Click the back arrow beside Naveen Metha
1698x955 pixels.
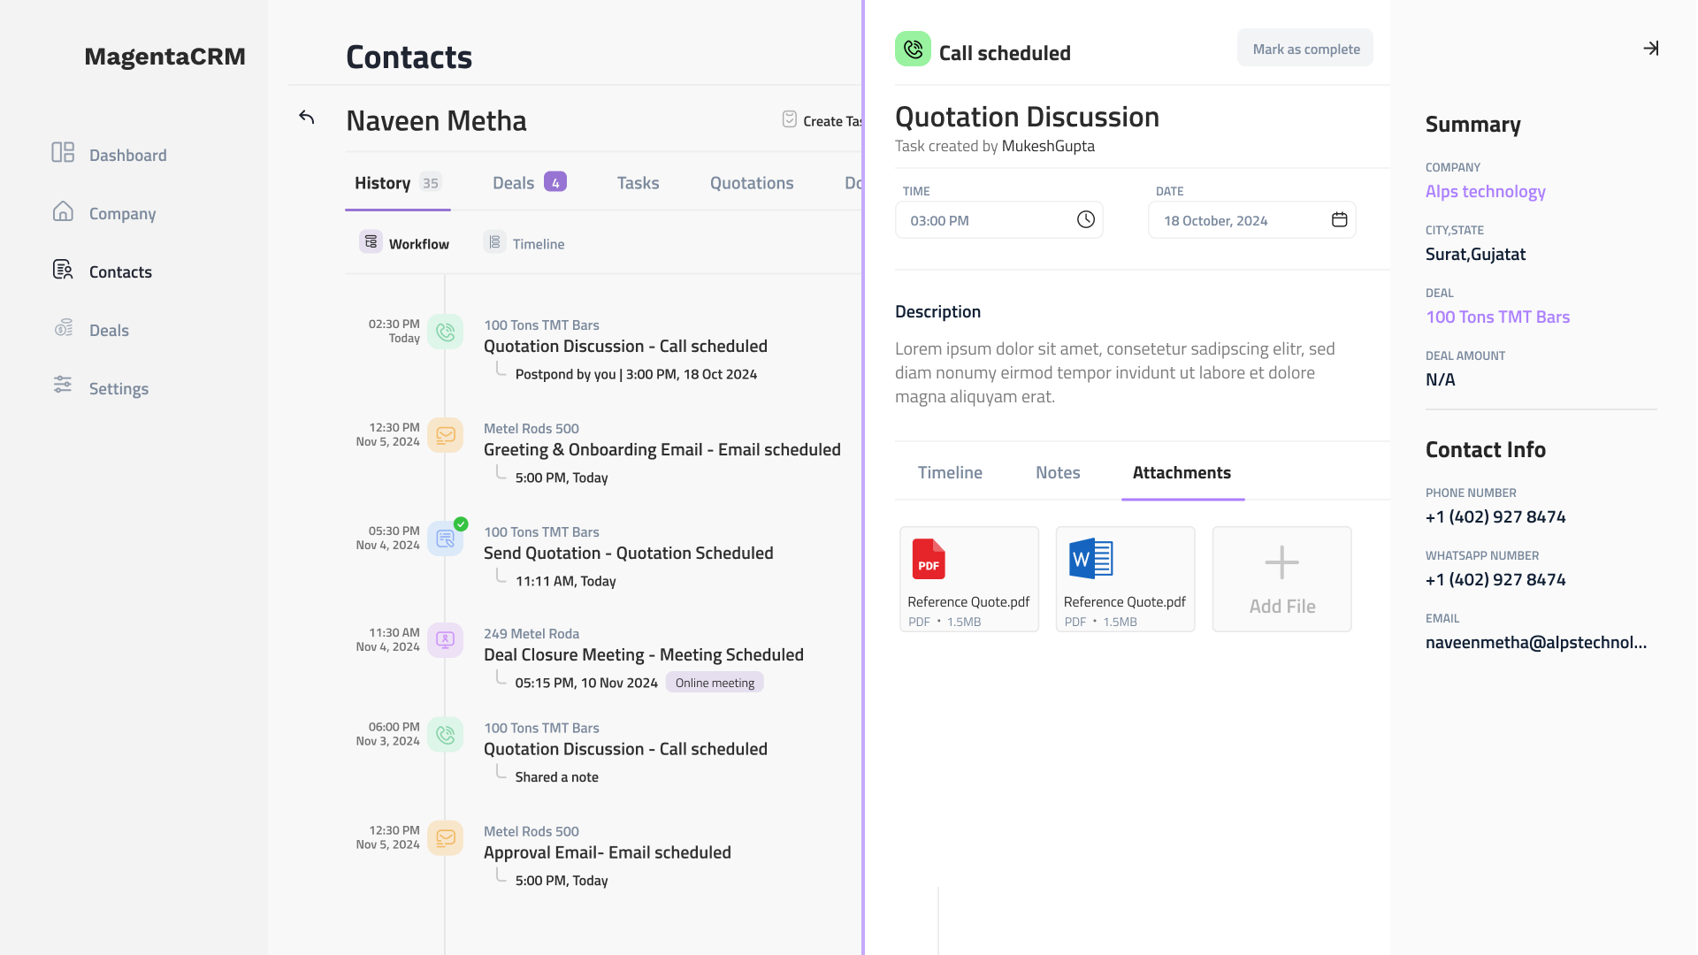click(x=307, y=118)
